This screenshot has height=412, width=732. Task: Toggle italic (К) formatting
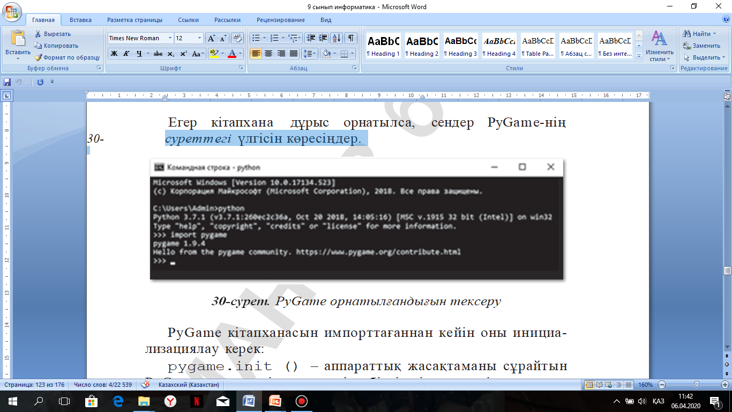(126, 54)
